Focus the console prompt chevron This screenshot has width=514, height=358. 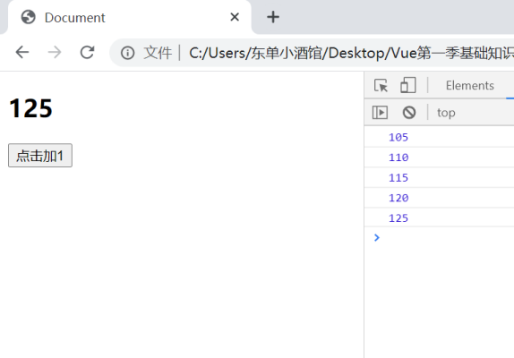click(377, 237)
